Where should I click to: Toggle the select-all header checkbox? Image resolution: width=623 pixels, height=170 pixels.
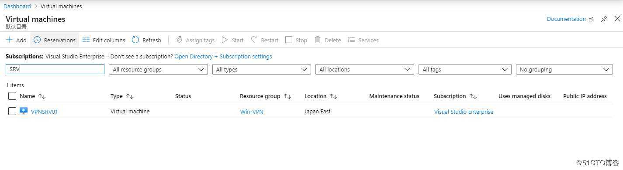tap(12, 96)
